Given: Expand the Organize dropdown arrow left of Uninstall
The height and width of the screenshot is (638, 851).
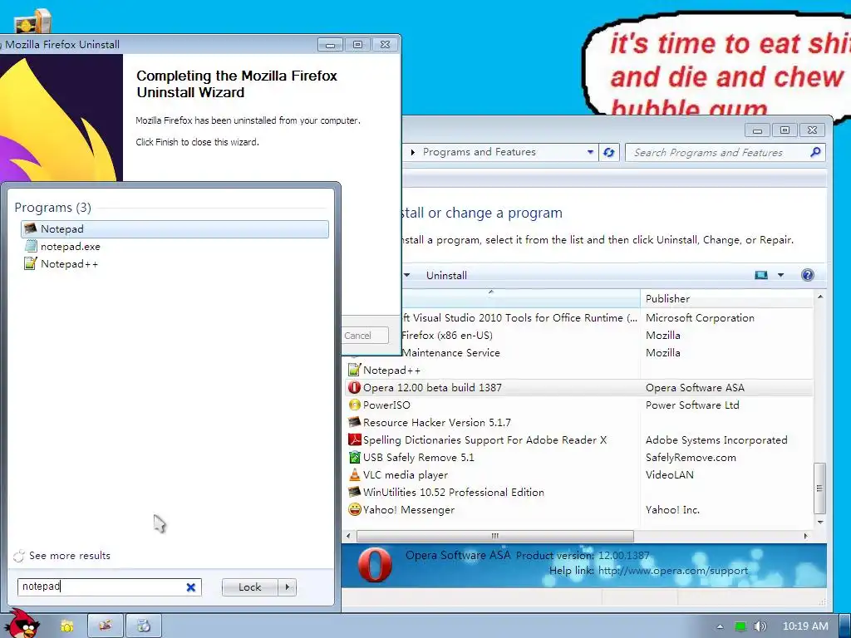Looking at the screenshot, I should 407,275.
